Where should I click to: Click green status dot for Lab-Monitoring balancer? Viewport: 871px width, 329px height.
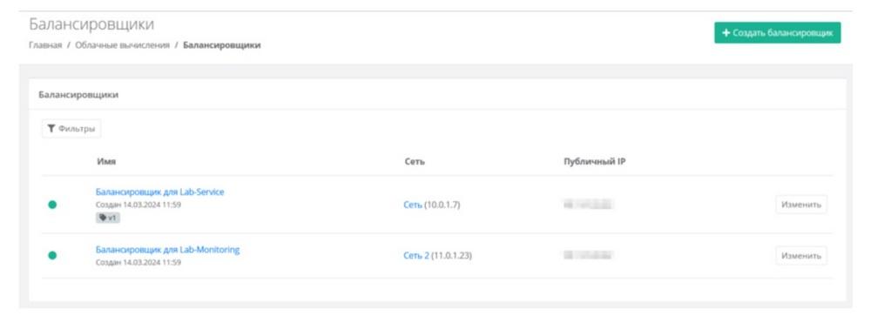[x=52, y=255]
